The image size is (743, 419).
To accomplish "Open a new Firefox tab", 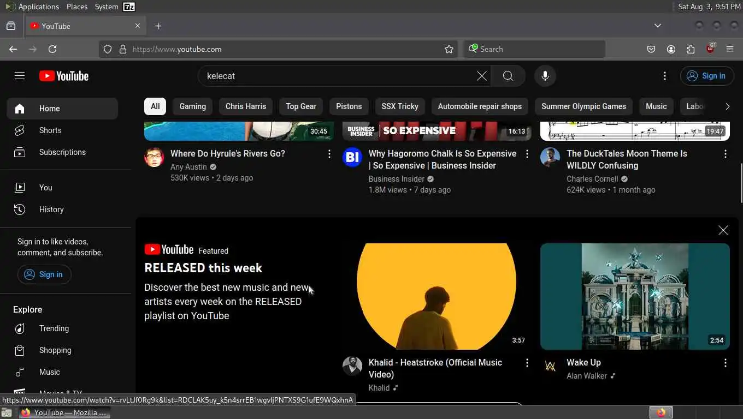I will point(158,26).
